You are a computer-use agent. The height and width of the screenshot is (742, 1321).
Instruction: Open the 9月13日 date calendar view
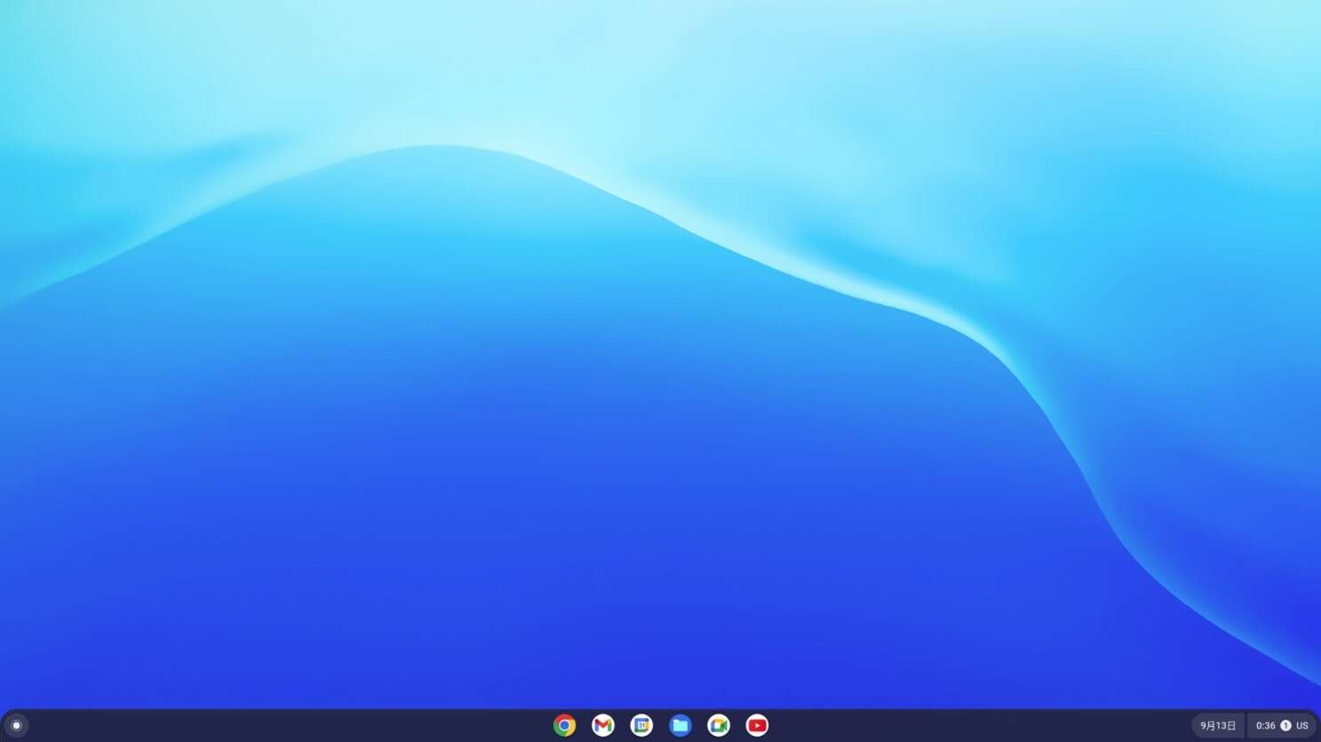coord(1217,725)
